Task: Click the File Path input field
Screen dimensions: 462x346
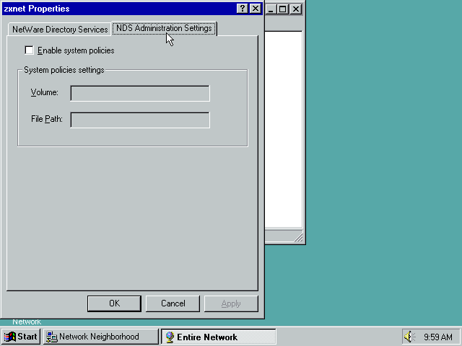Action: tap(140, 120)
